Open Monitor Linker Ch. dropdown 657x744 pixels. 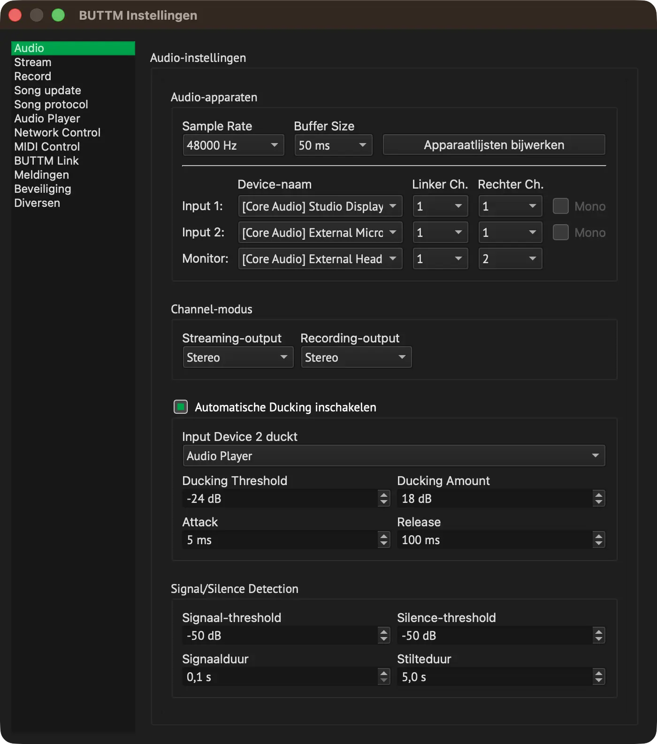(x=440, y=258)
